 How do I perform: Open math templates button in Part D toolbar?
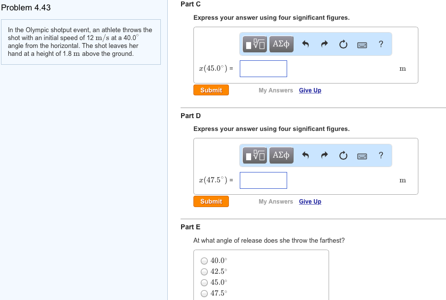coord(255,156)
